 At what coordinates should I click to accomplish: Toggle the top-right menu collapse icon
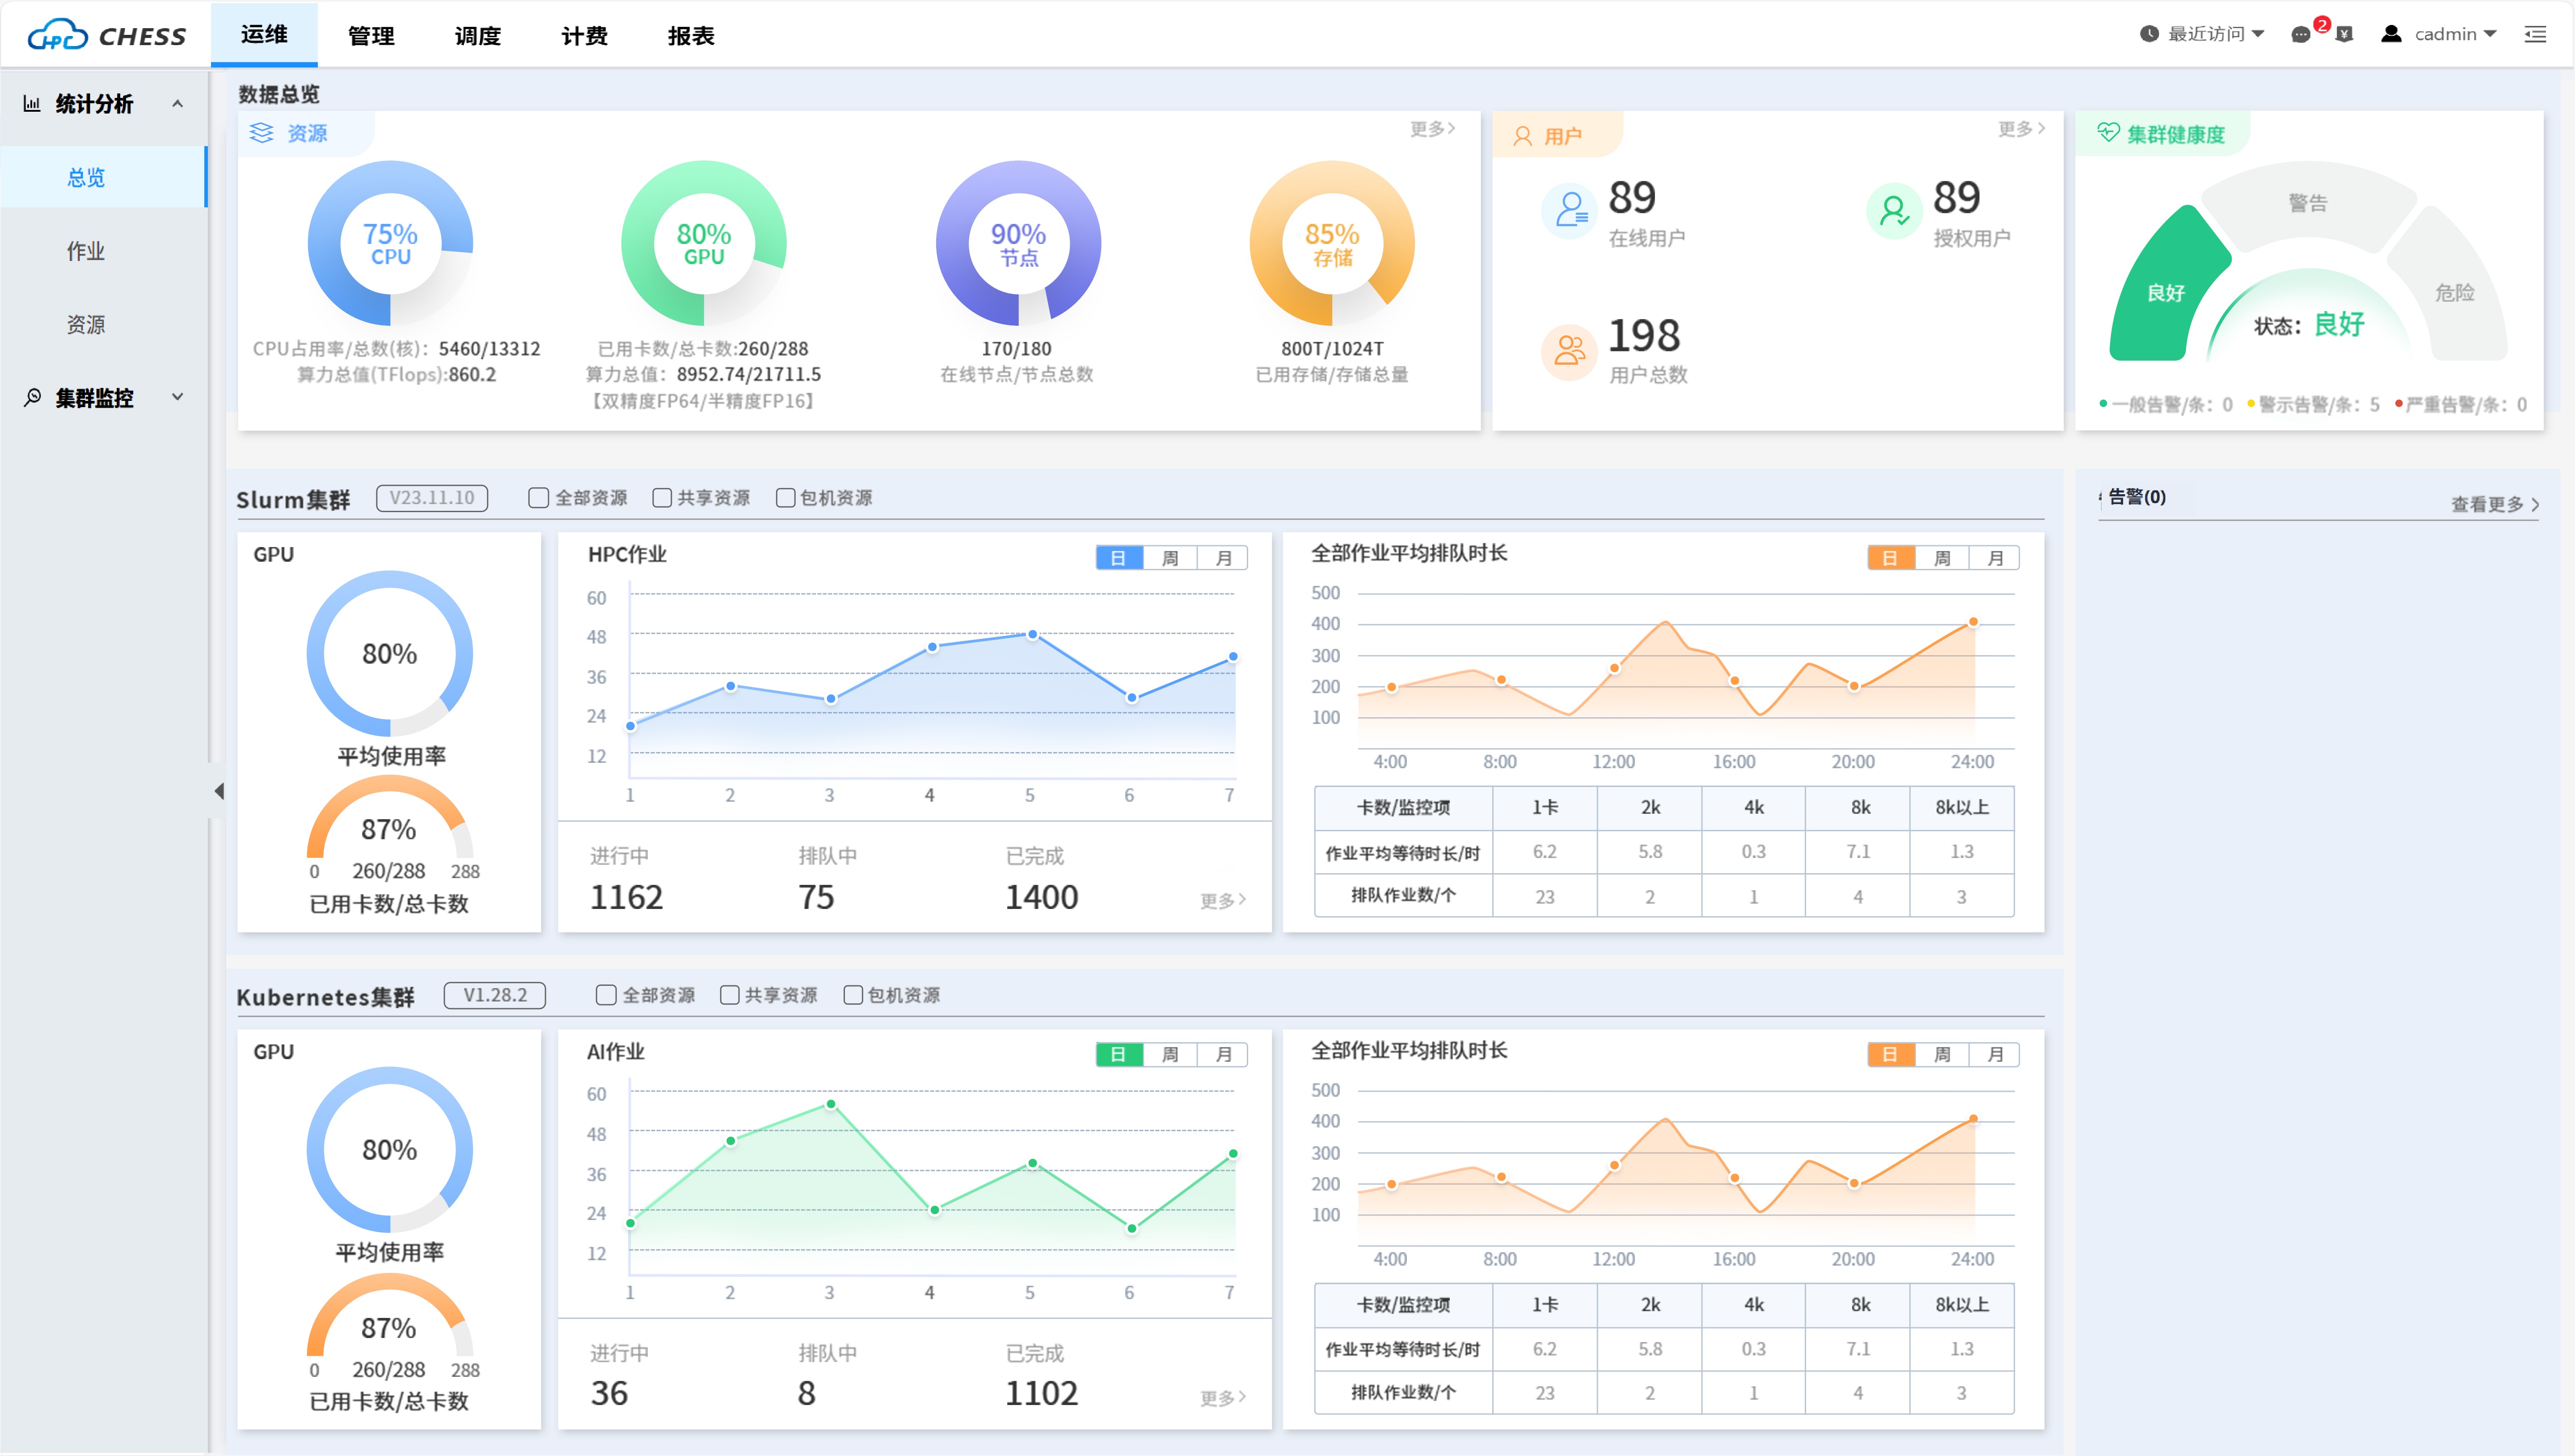point(2535,35)
